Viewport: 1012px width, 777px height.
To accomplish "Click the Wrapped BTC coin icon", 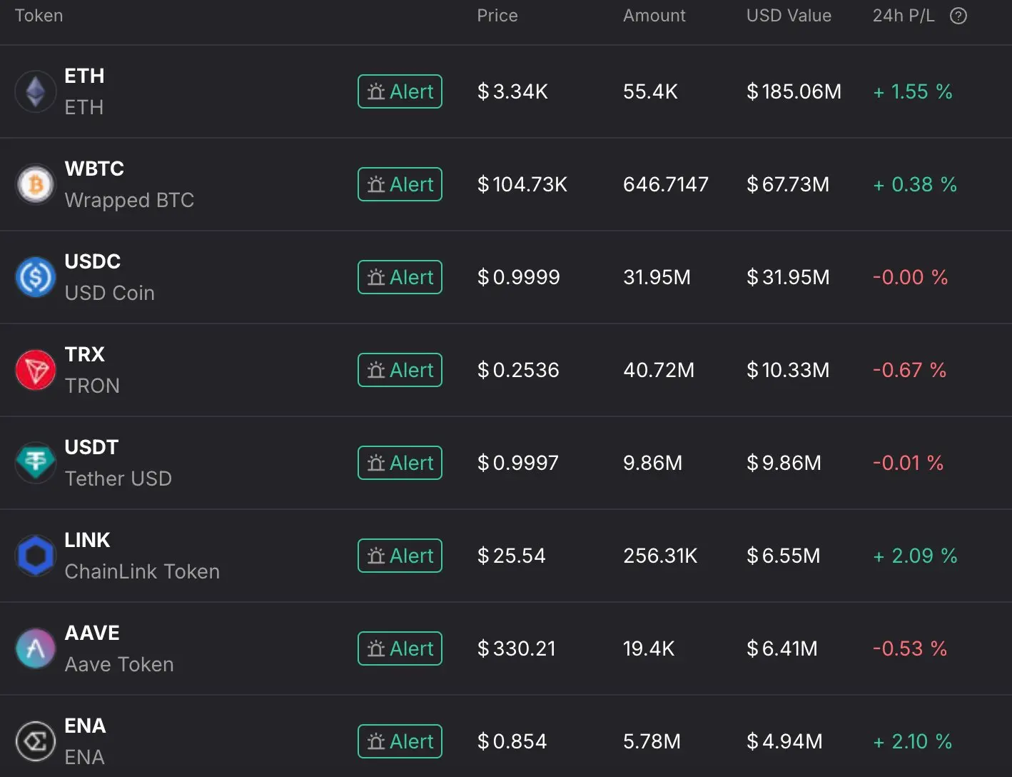I will point(36,184).
